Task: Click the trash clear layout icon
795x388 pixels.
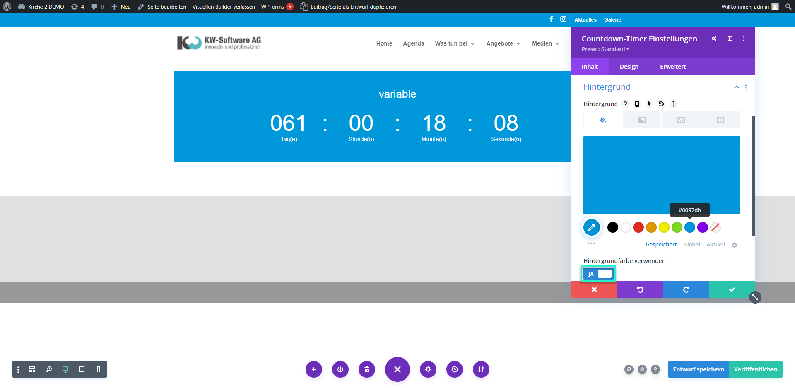Action: (367, 369)
